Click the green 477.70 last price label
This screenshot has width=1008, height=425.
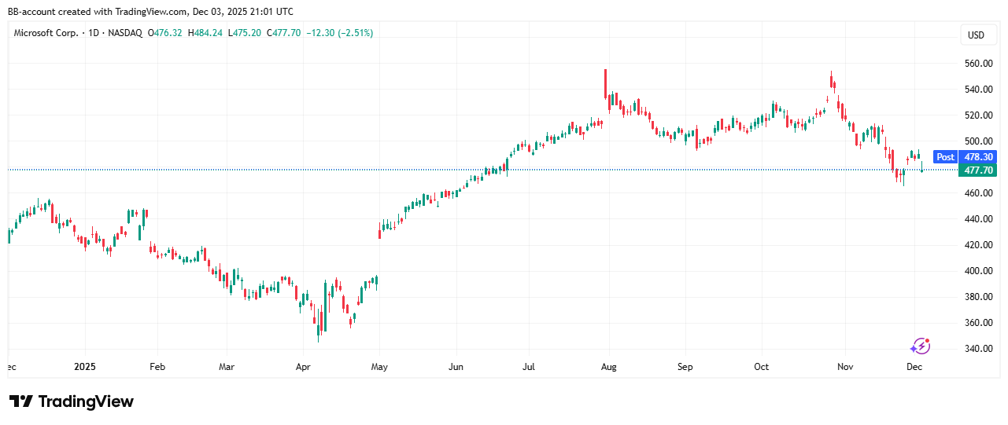click(977, 170)
